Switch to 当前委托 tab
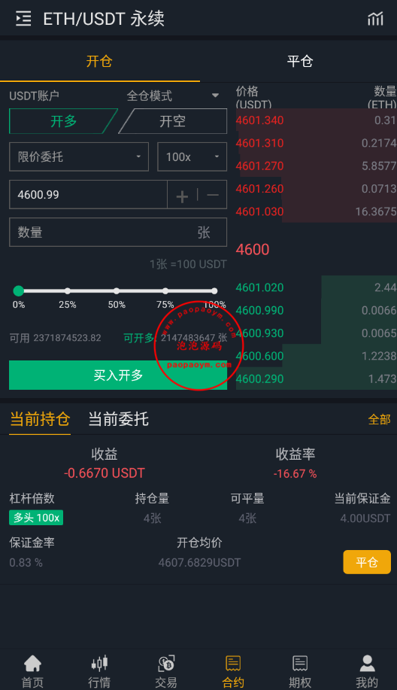The width and height of the screenshot is (397, 690). pos(118,419)
